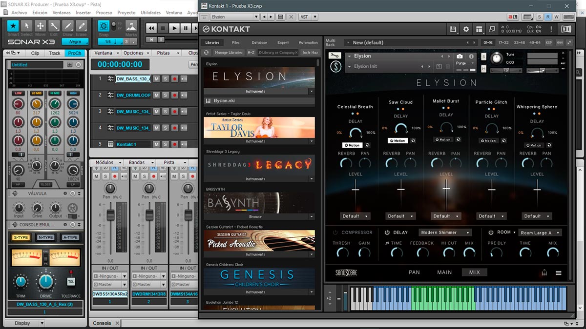This screenshot has width=586, height=329.
Task: Click the A-Z sort button
Action: 251,52
